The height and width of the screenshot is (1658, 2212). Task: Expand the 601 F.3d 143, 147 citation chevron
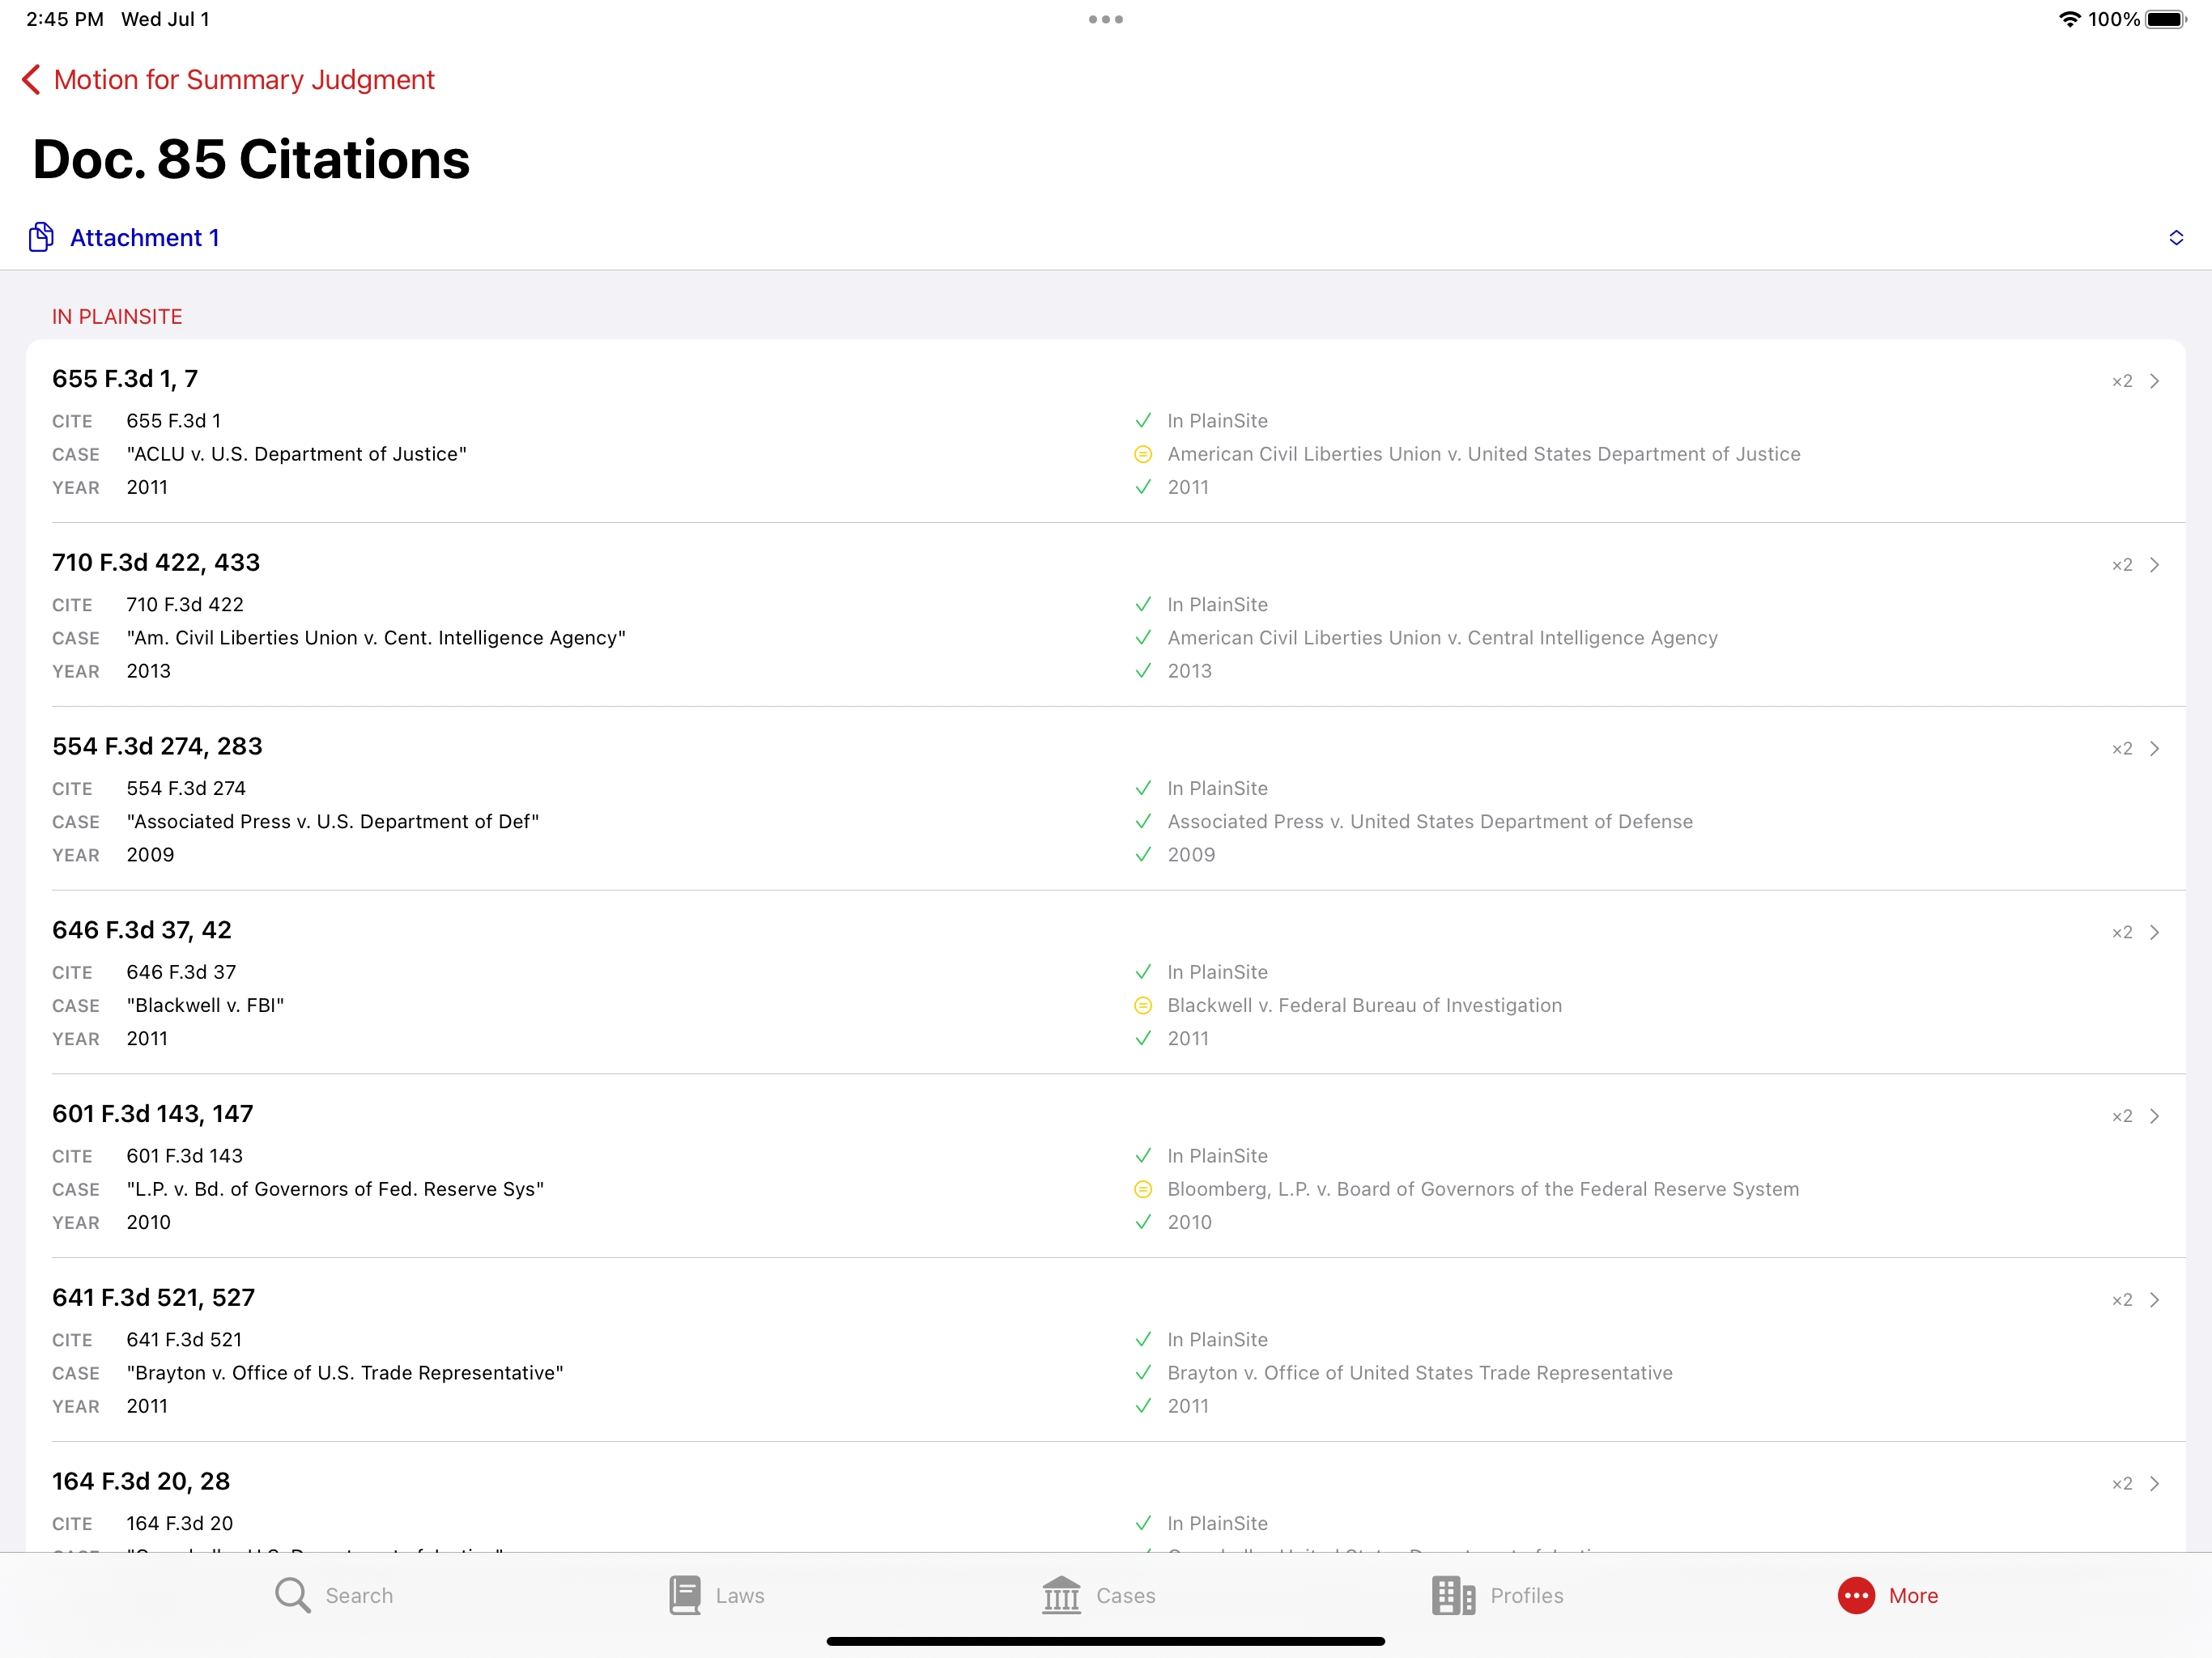coord(2155,1116)
